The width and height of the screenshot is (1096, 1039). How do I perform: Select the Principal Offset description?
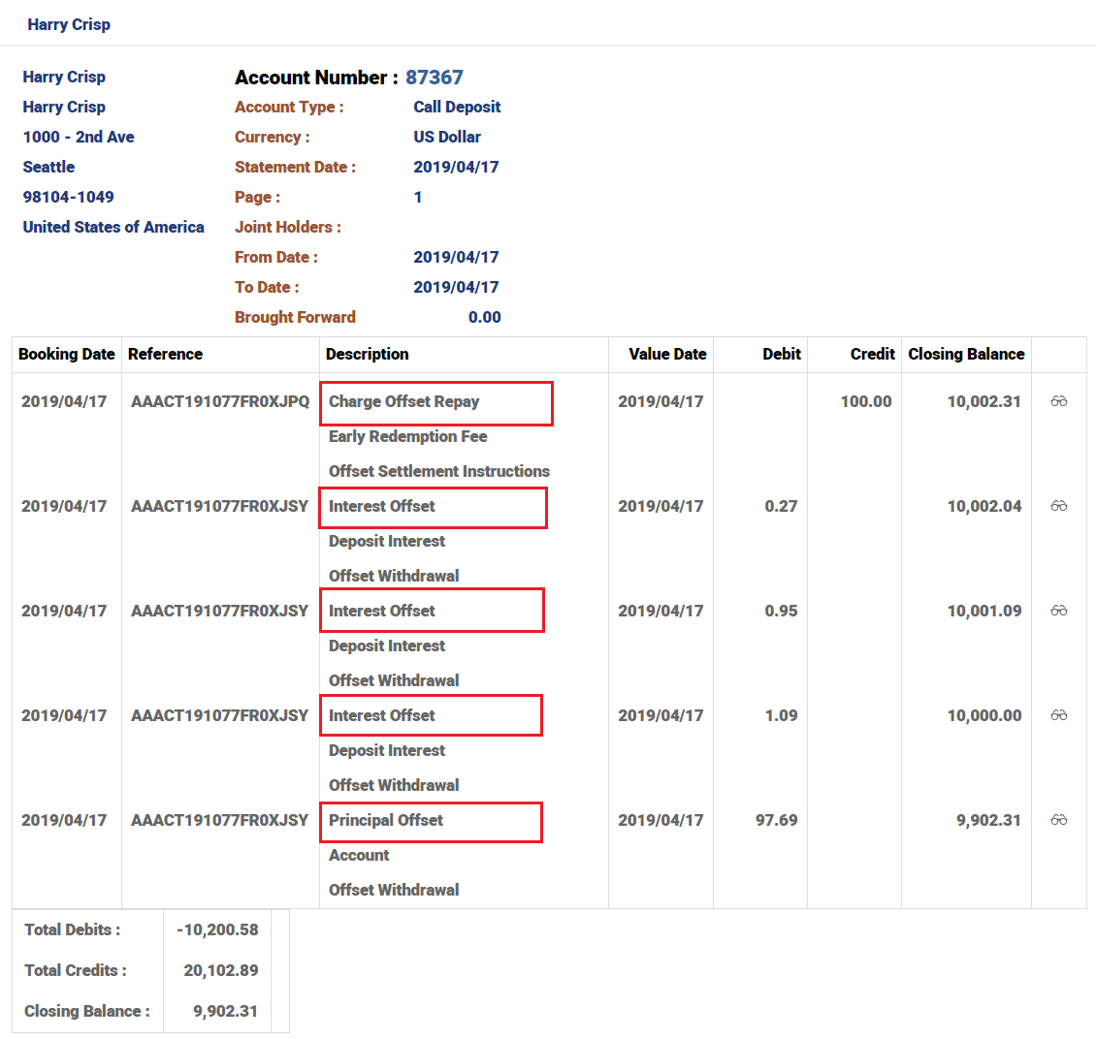coord(385,820)
